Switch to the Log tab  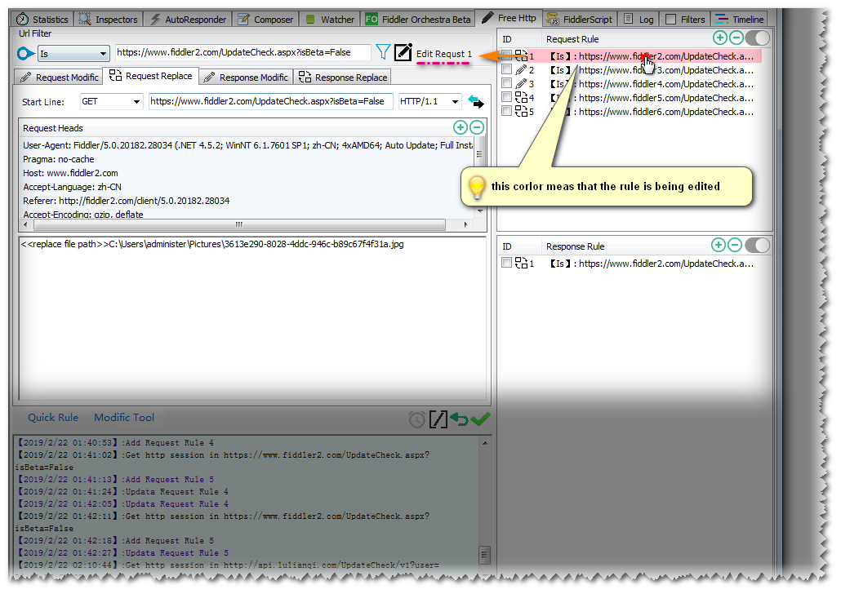639,20
